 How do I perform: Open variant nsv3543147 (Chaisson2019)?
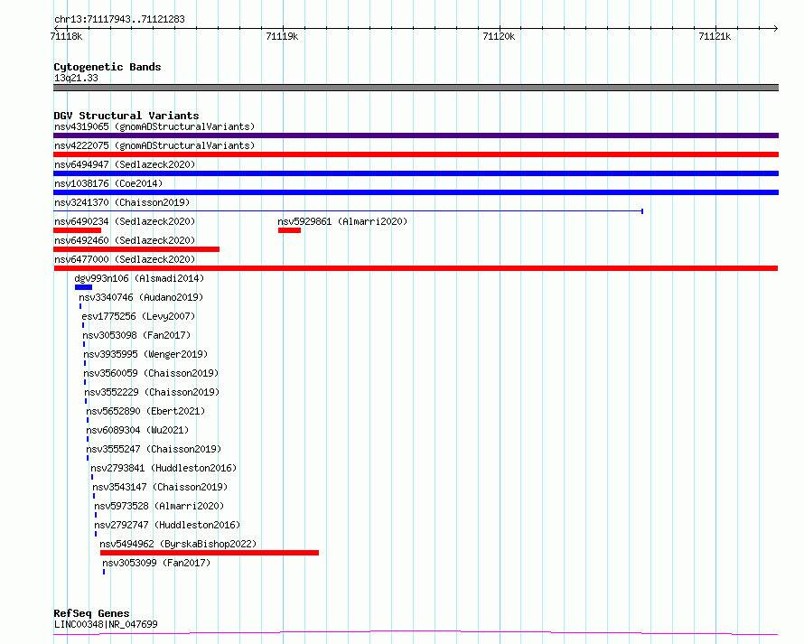pyautogui.click(x=160, y=487)
